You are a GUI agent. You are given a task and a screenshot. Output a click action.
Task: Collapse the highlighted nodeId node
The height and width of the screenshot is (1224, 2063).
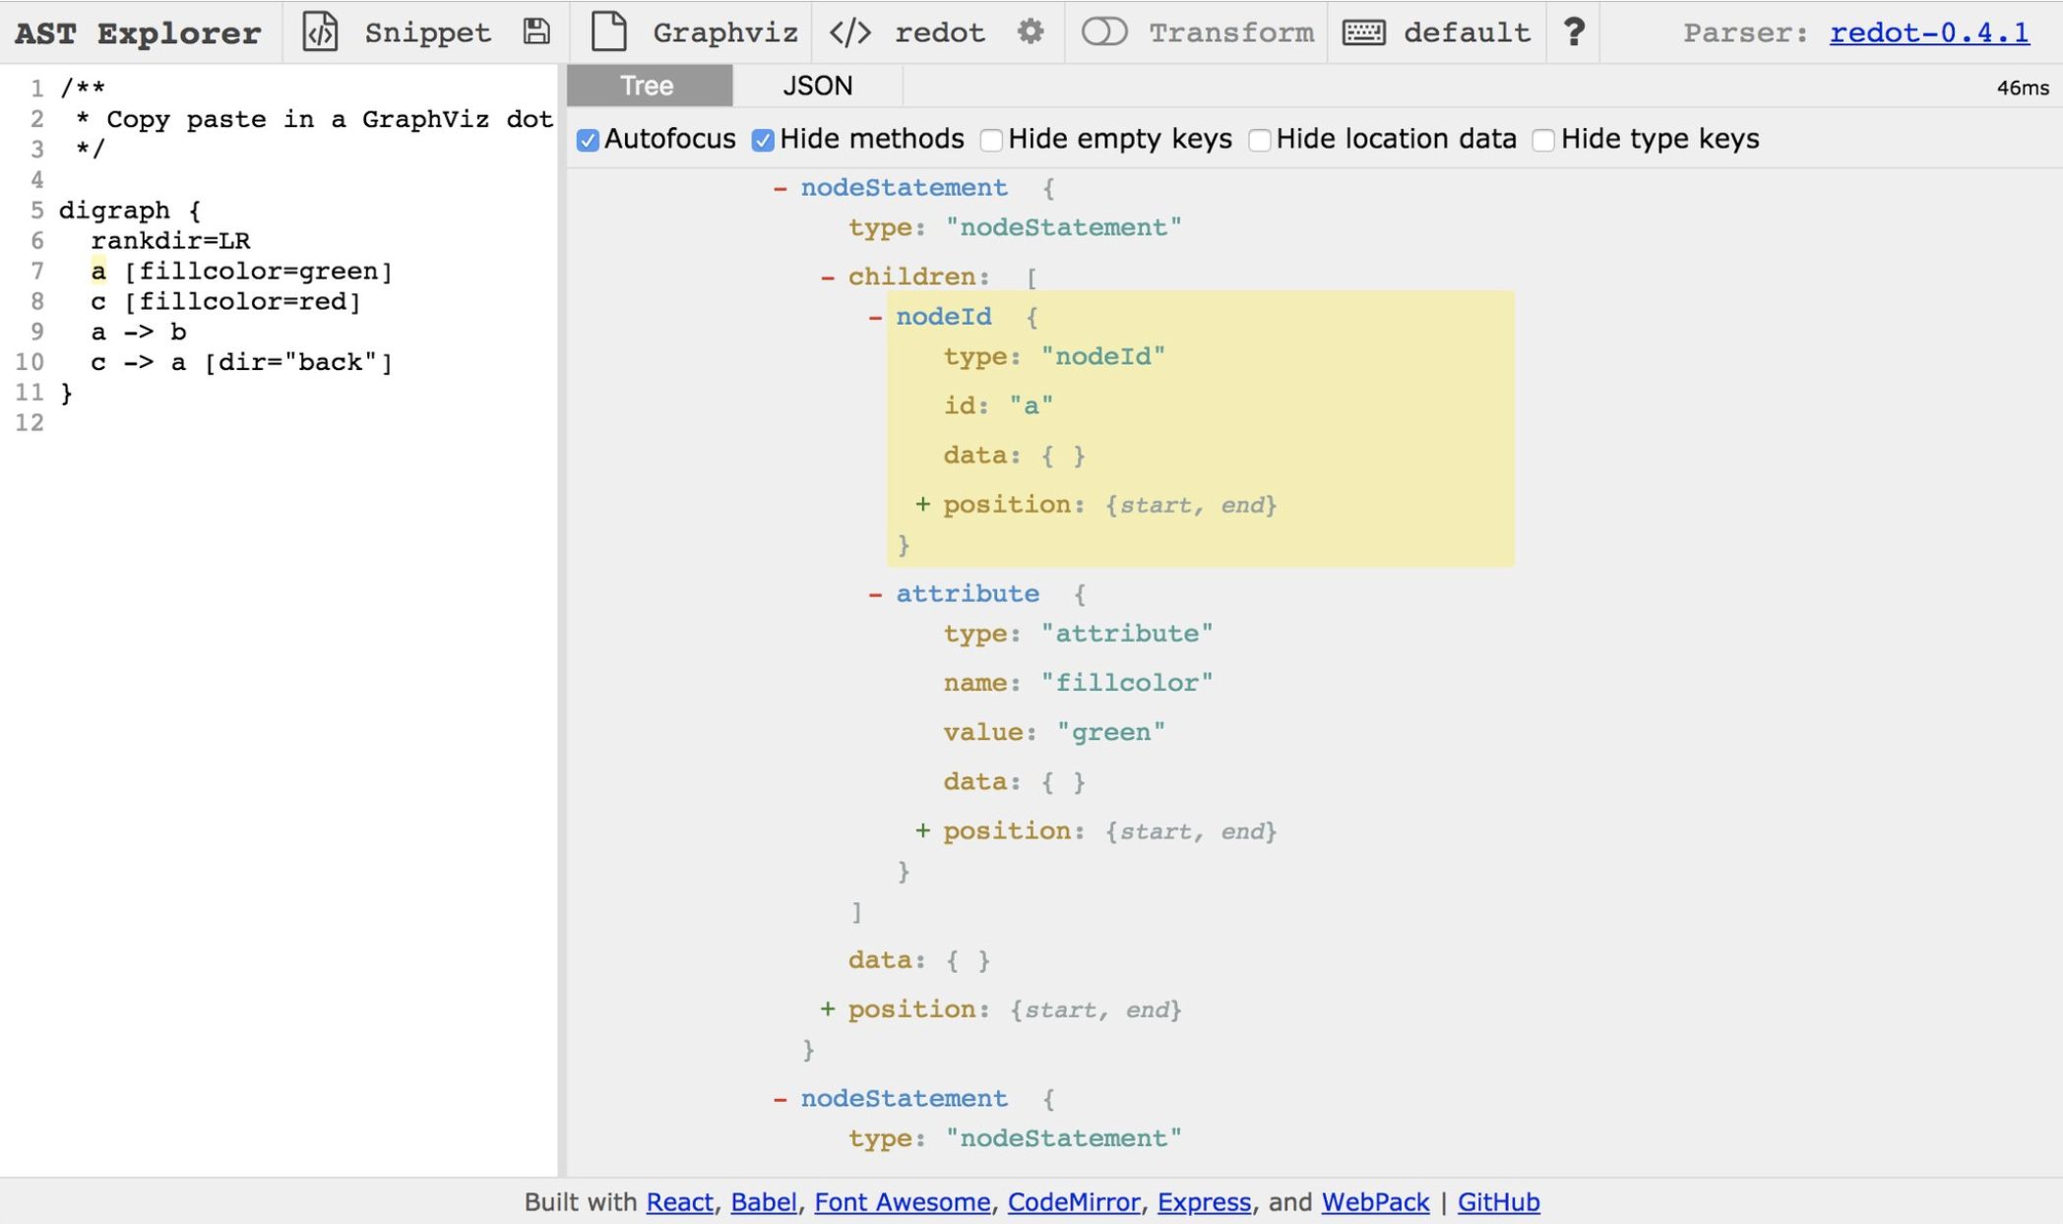(875, 317)
